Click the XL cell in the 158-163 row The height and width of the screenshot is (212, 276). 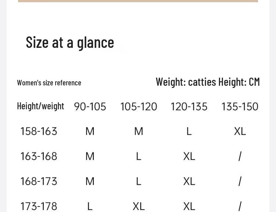tap(240, 131)
